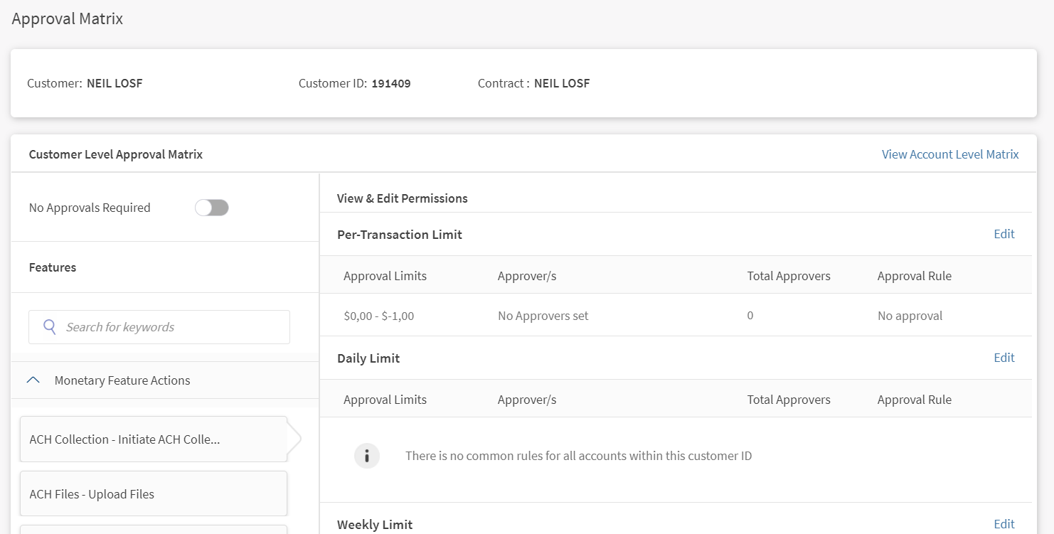This screenshot has width=1054, height=534.
Task: Click Approval Rule header under Daily Limit
Action: pos(915,400)
